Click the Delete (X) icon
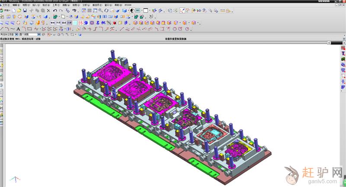Viewport: 346px width, 187px height. pyautogui.click(x=48, y=10)
